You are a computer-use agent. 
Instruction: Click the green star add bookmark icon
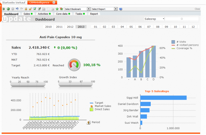point(57,9)
